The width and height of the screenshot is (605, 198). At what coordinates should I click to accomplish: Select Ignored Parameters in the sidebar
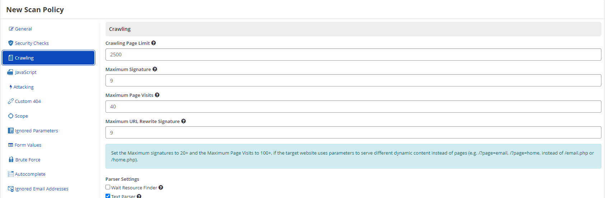(36, 131)
